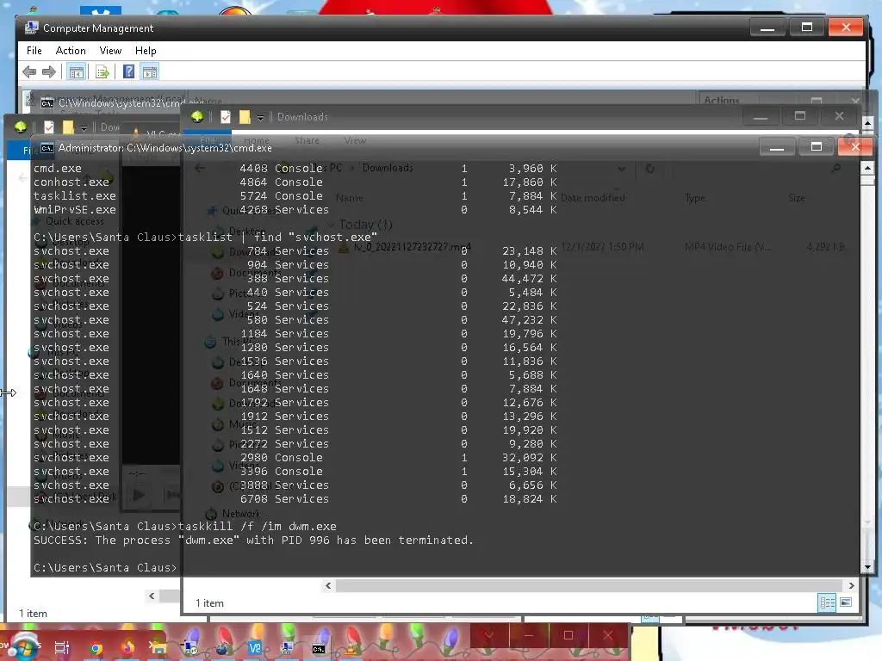Viewport: 882px width, 661px height.
Task: Switch to Details view in Explorer
Action: tap(828, 603)
